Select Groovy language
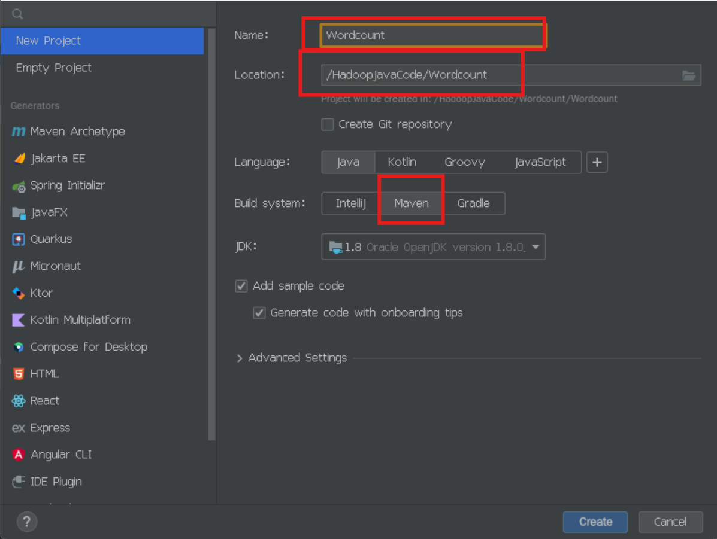This screenshot has height=539, width=717. pyautogui.click(x=465, y=162)
